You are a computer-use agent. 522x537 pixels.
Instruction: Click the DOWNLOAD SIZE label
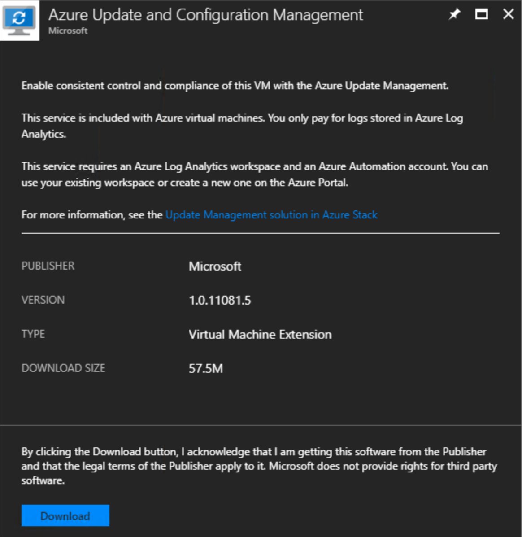[x=63, y=368]
